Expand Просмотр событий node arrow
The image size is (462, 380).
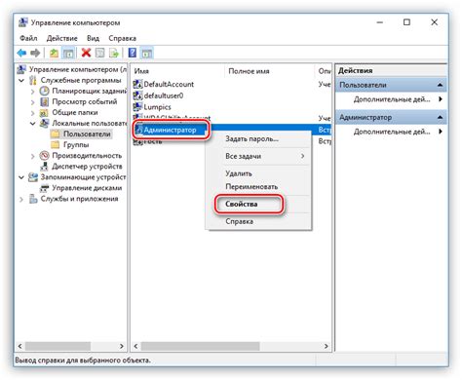point(32,102)
